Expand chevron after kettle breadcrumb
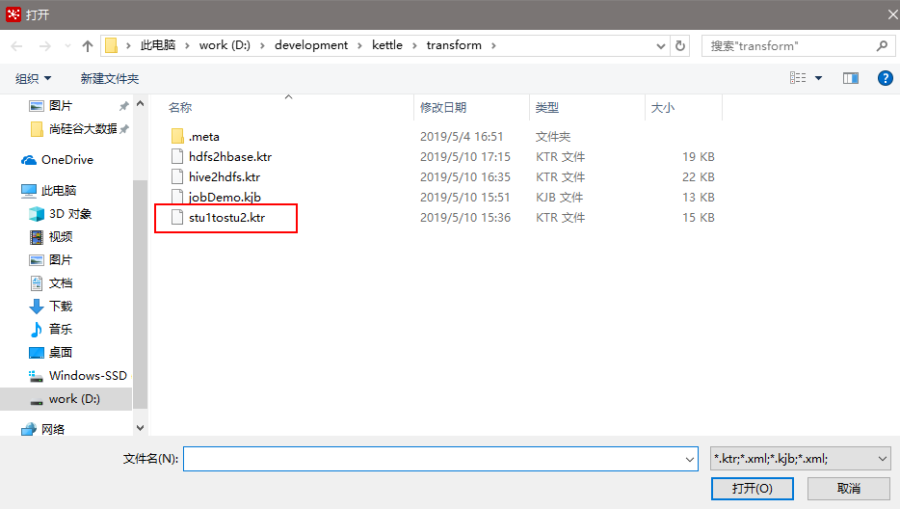This screenshot has height=509, width=900. coord(414,46)
